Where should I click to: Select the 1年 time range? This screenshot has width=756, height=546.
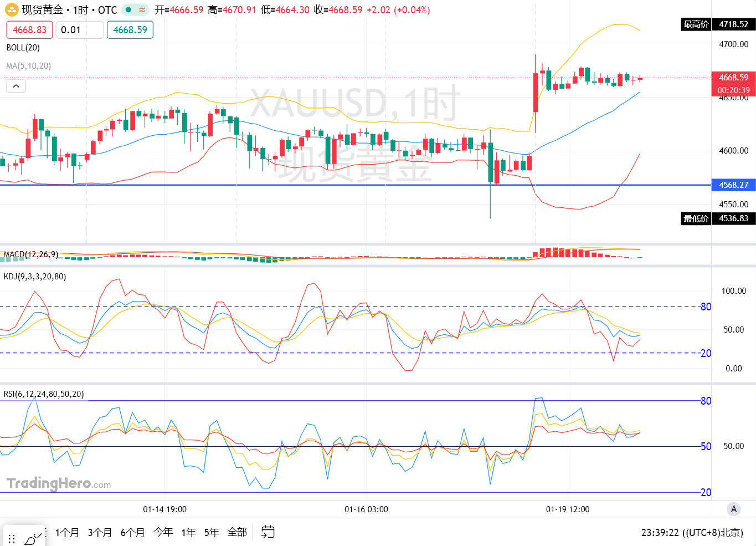coord(189,533)
